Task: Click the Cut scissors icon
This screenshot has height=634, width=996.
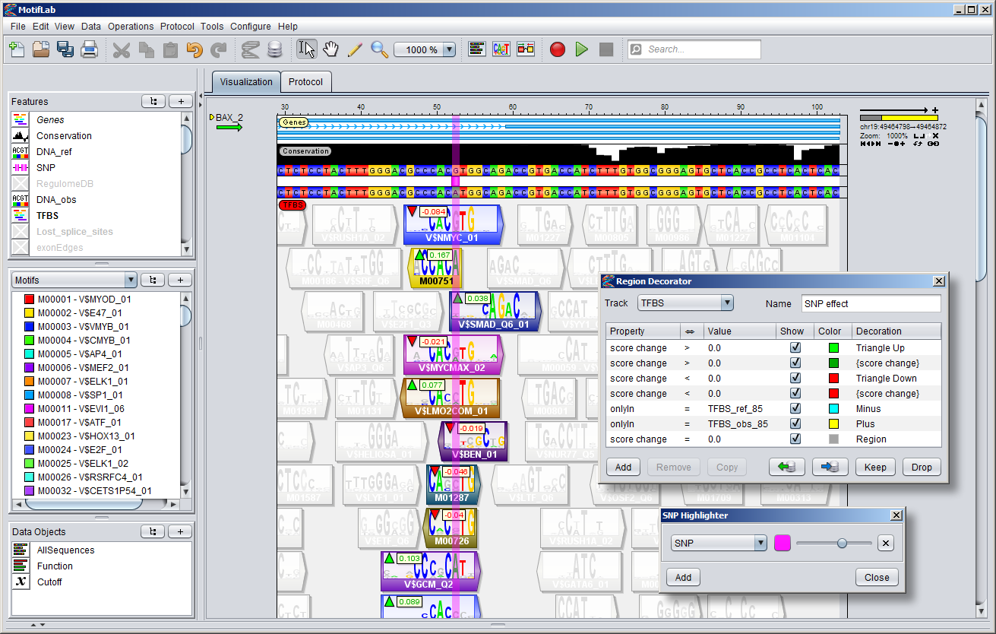Action: (x=122, y=49)
